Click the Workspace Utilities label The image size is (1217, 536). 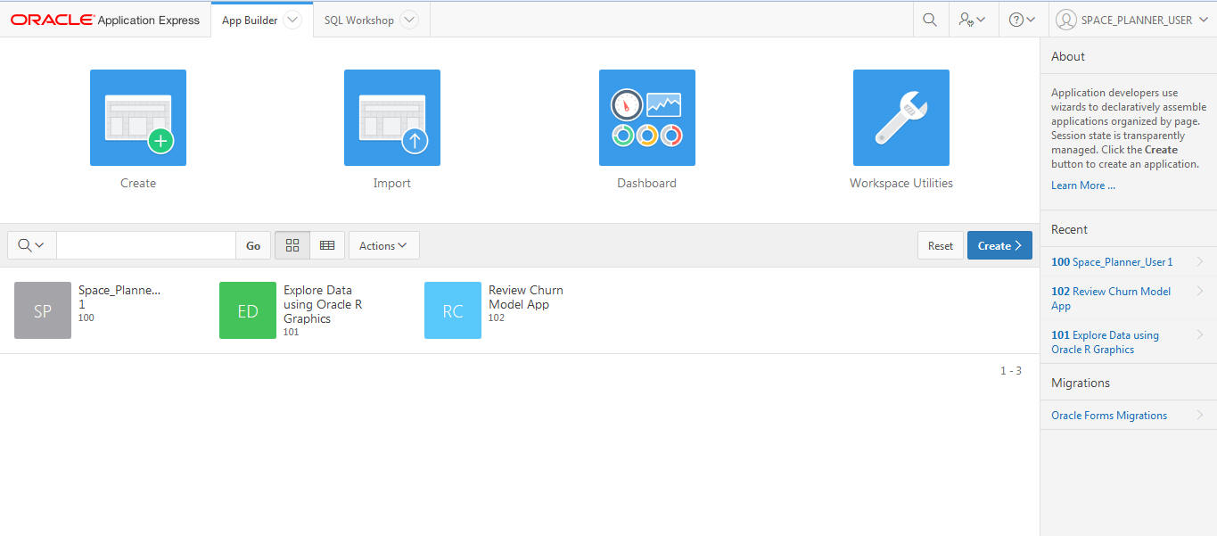click(x=901, y=183)
